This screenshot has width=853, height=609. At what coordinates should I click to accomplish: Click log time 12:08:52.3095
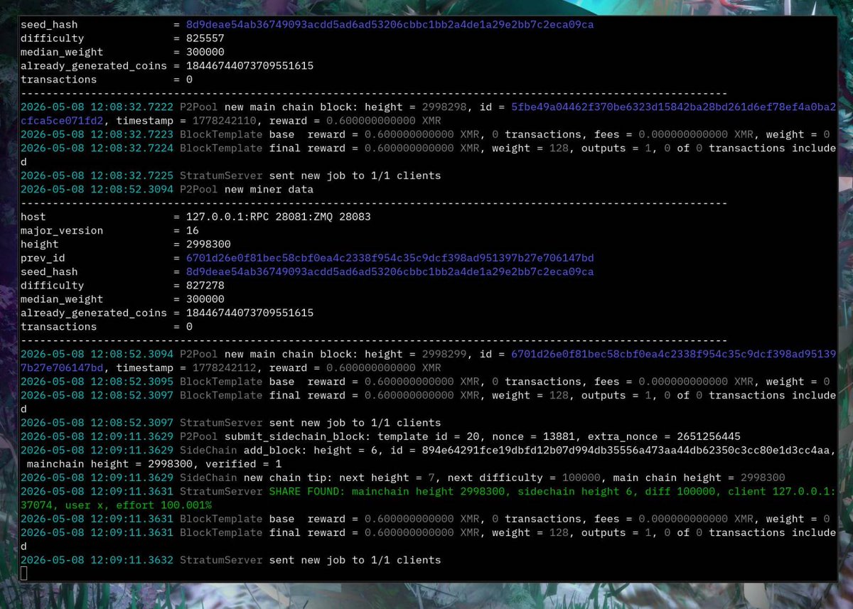pyautogui.click(x=132, y=382)
